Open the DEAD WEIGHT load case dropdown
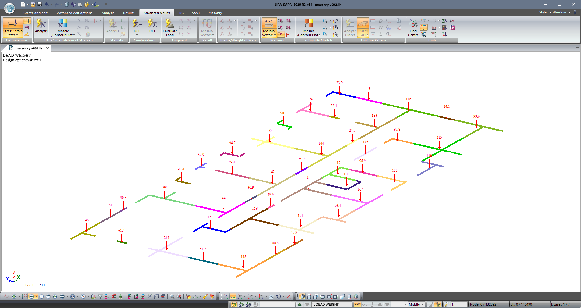The image size is (581, 308). [x=350, y=304]
